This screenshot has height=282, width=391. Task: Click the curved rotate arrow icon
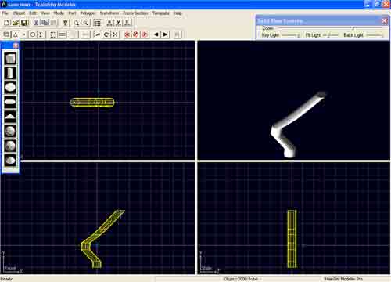[106, 34]
